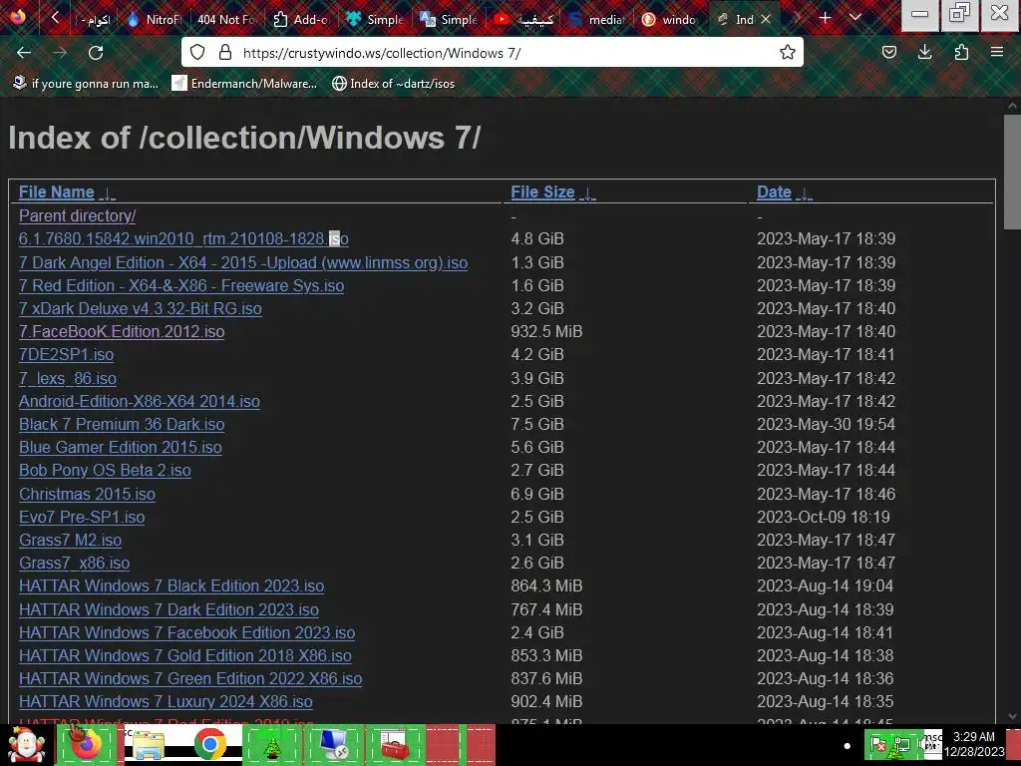
Task: Open the Index of ~dartz/isos bookmark
Action: click(393, 84)
